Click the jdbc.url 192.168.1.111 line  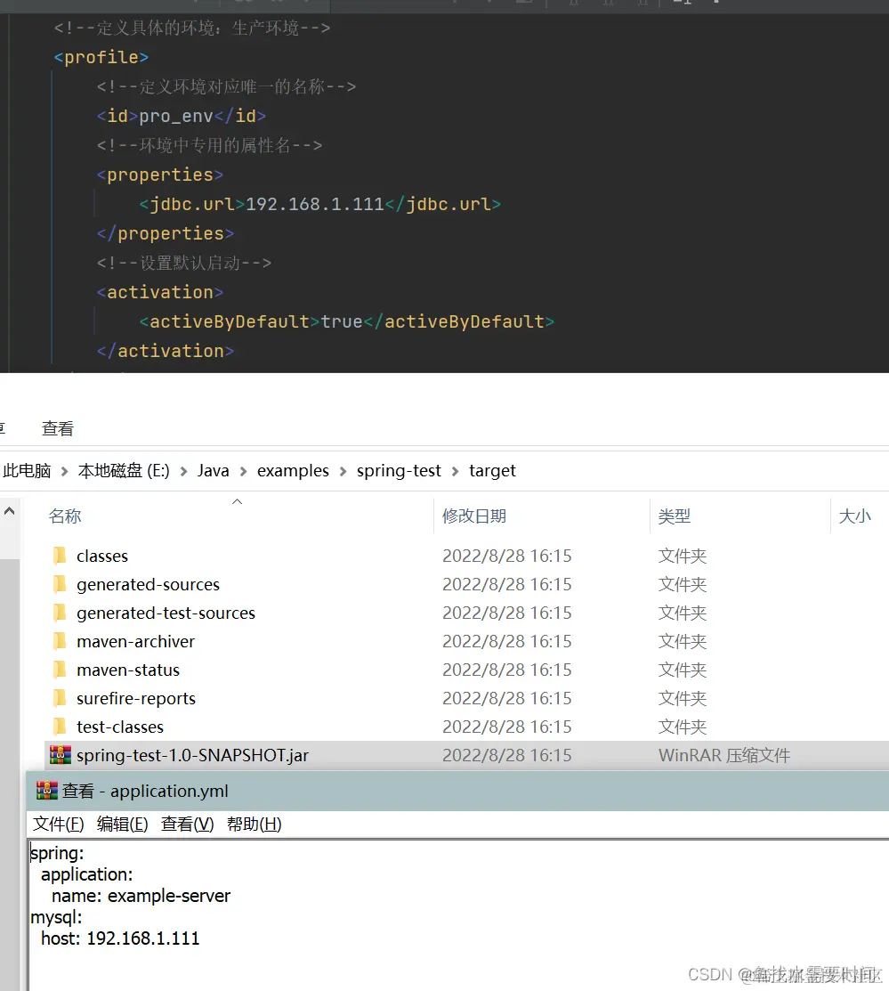[320, 204]
